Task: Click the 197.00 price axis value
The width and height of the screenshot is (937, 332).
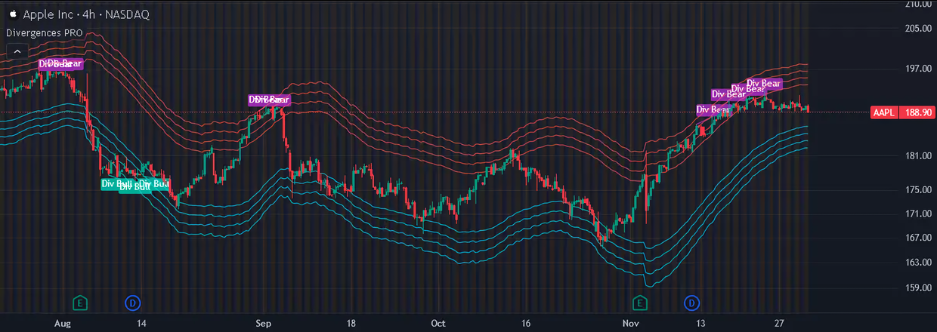Action: [x=920, y=69]
